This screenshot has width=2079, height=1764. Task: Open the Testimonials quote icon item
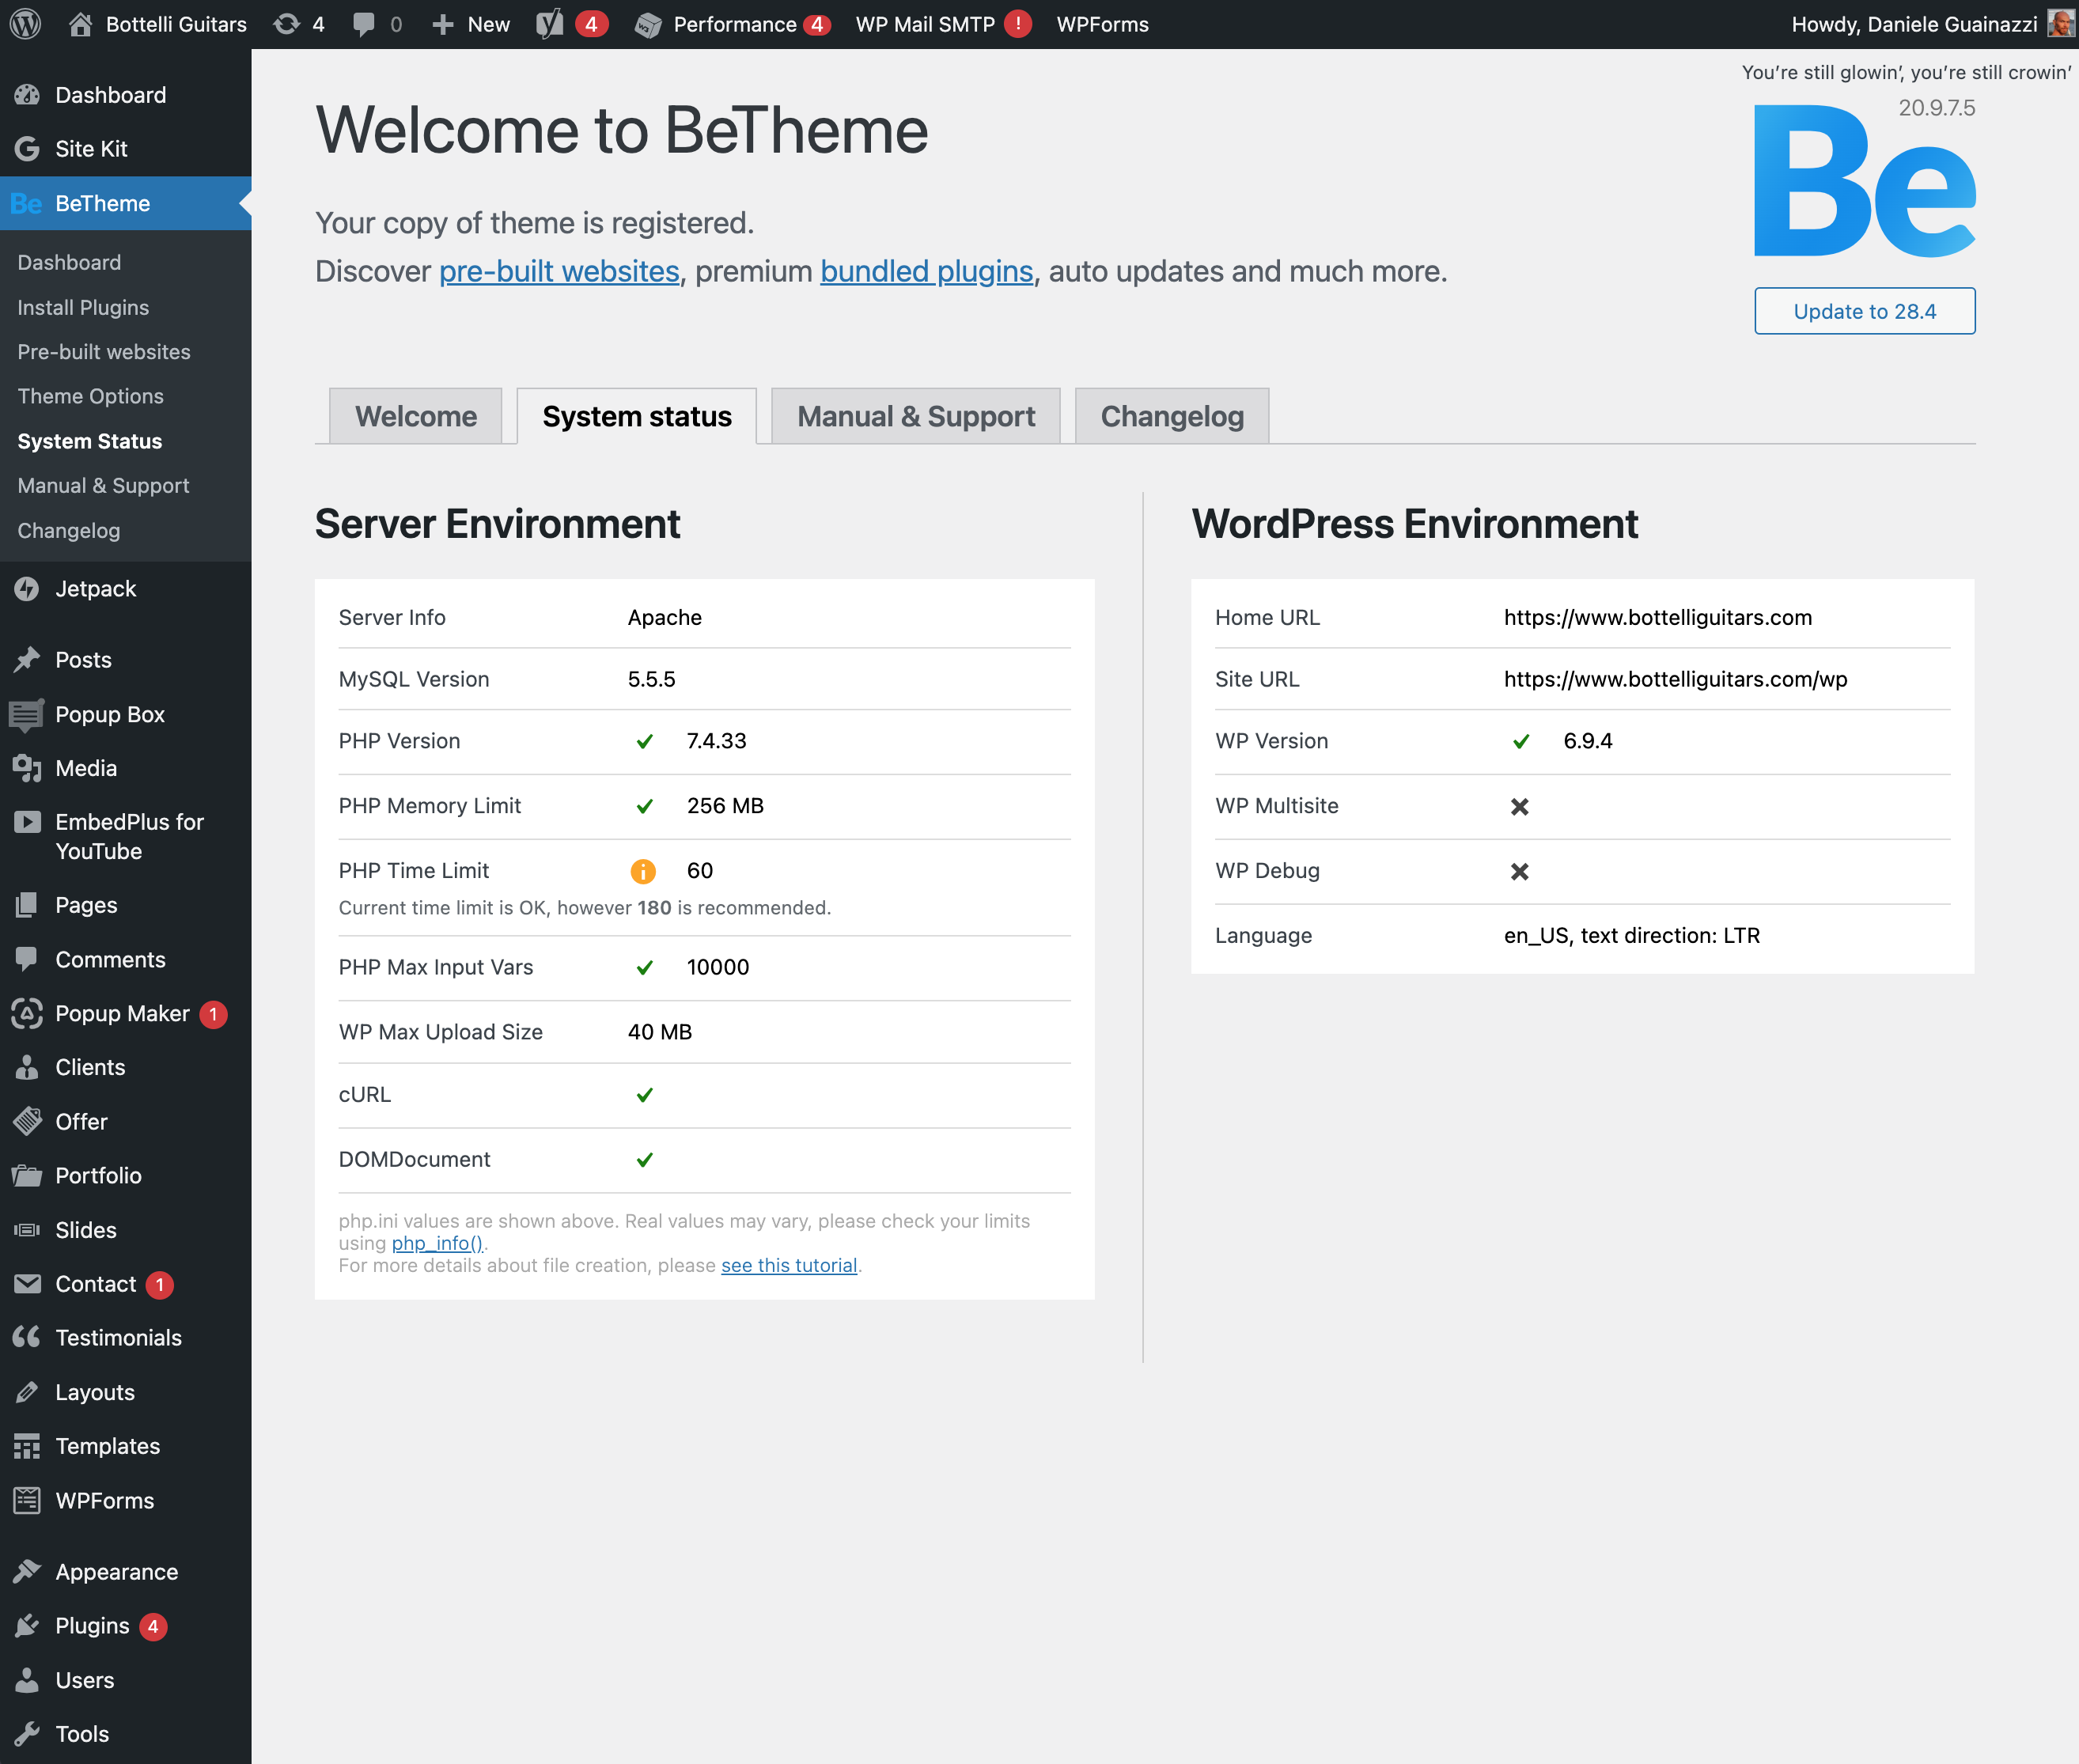(x=27, y=1337)
